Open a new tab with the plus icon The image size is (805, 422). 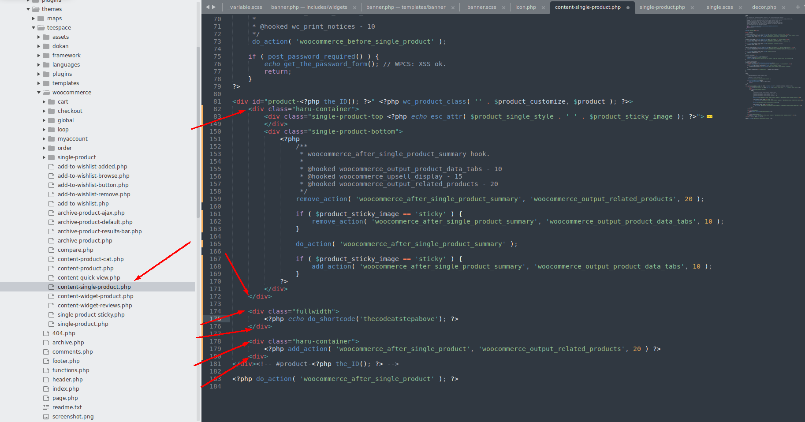pyautogui.click(x=798, y=7)
